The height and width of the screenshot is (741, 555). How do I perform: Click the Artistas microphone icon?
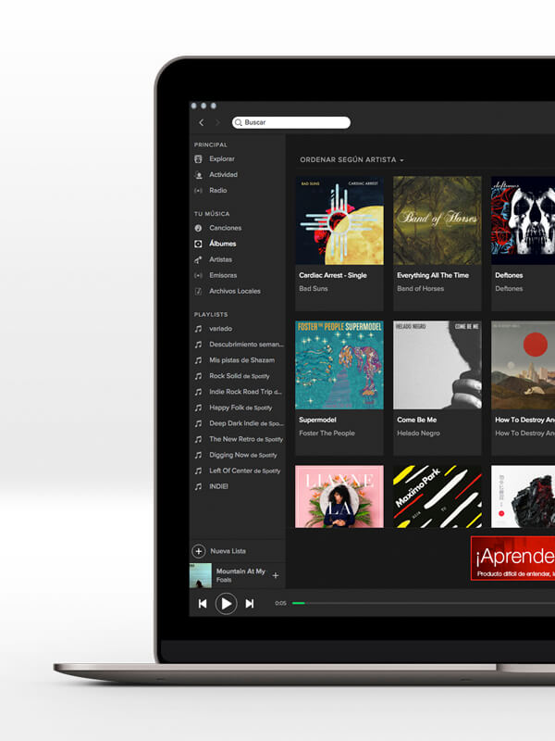(x=198, y=259)
